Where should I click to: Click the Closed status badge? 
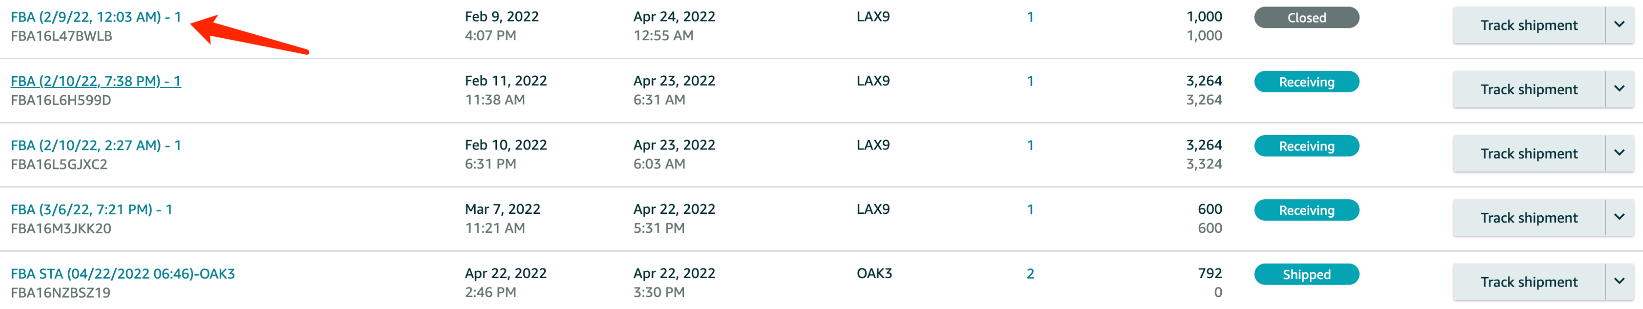(x=1306, y=18)
